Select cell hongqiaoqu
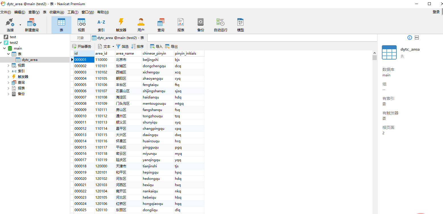Image resolution: width=443 pixels, height=214 pixels. click(x=158, y=204)
